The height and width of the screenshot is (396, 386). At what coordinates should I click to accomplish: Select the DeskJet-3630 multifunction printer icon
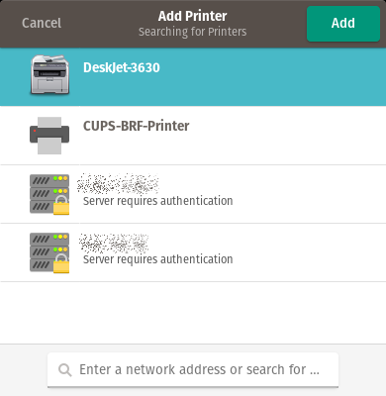[49, 75]
